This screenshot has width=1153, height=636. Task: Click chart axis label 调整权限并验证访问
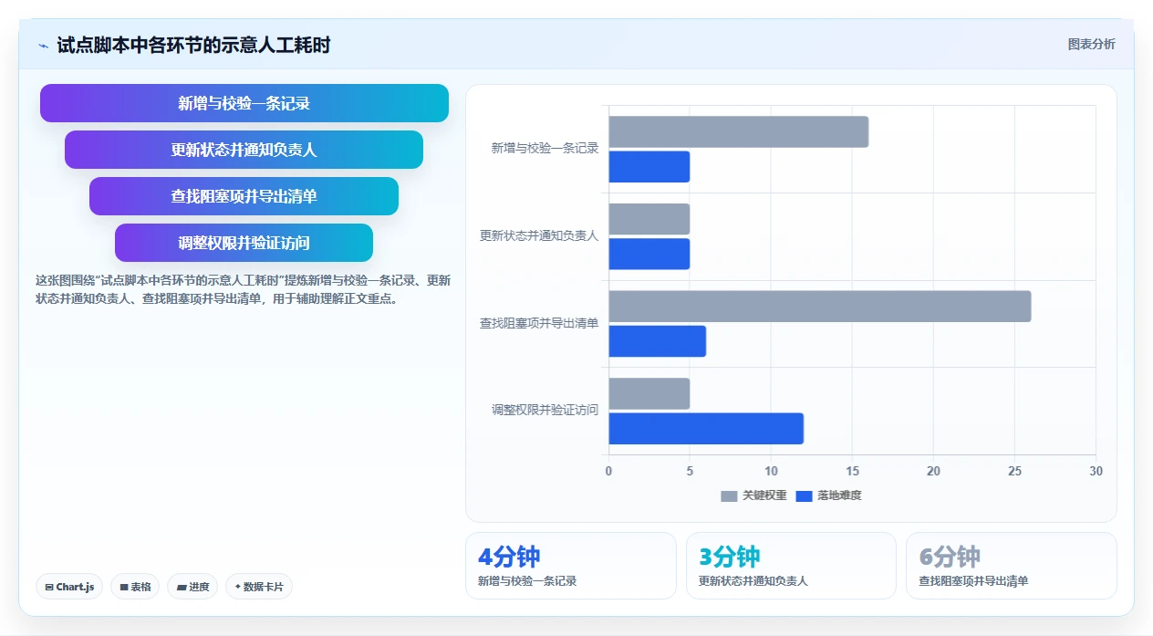click(x=545, y=410)
